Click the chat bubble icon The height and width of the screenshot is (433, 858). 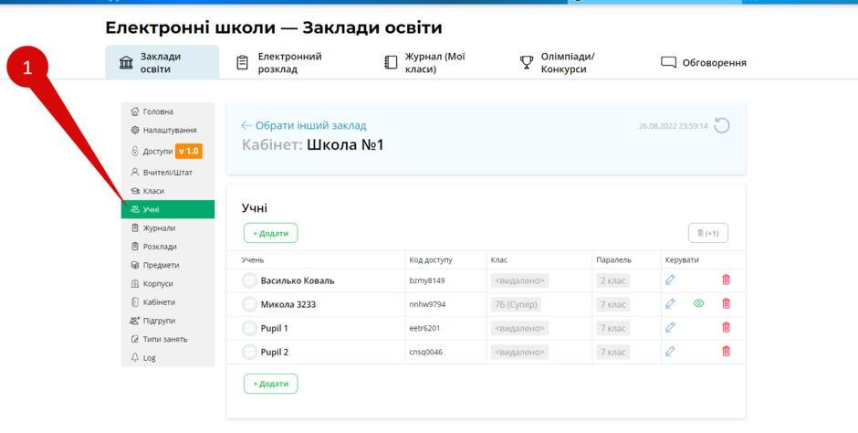coord(668,62)
